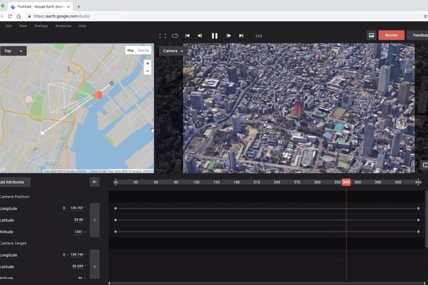Open the Help menu
The width and height of the screenshot is (428, 285).
[82, 26]
